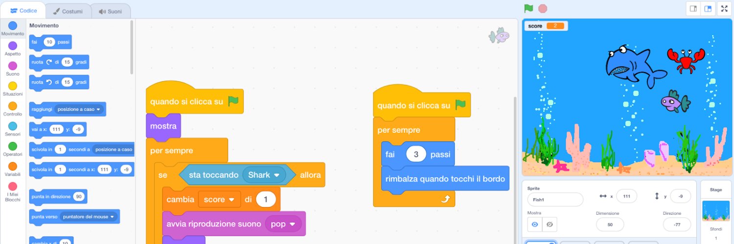Open the score dropdown in cambia block
The image size is (734, 244).
coord(219,199)
